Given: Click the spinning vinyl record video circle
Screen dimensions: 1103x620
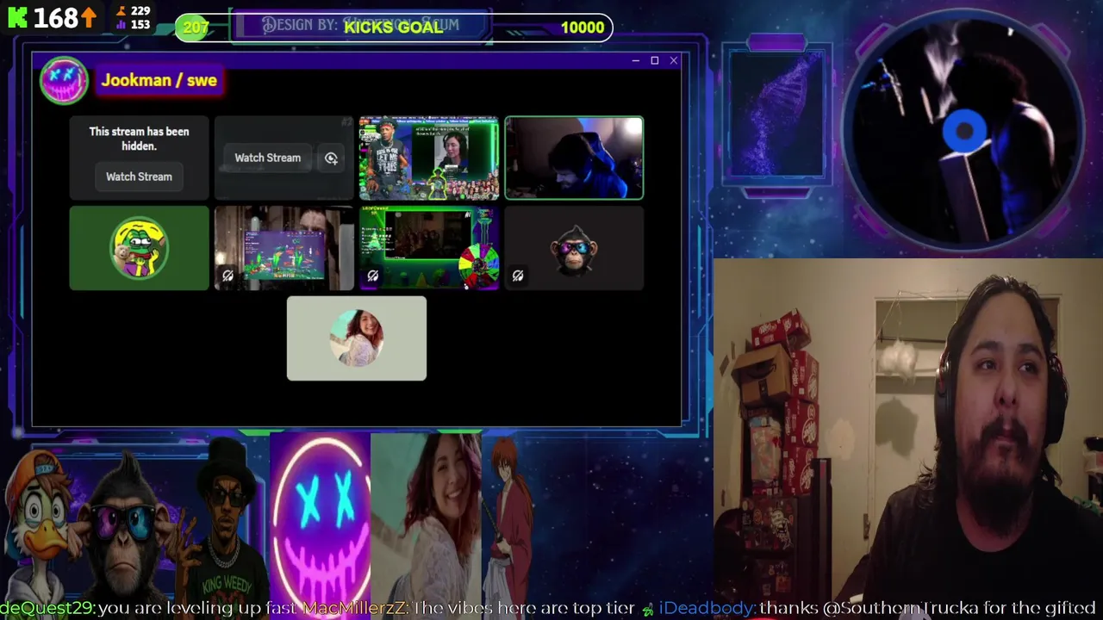Looking at the screenshot, I should coord(963,131).
